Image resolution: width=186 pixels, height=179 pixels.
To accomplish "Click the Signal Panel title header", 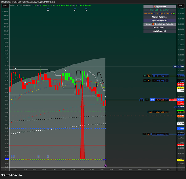I will [159, 6].
